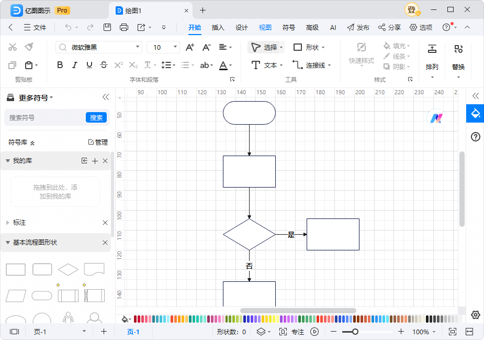Click the Format Painter brush icon
Viewport: 484px width, 340px height.
pyautogui.click(x=29, y=47)
